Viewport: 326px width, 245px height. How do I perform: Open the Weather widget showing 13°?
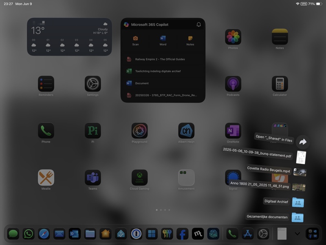69,37
